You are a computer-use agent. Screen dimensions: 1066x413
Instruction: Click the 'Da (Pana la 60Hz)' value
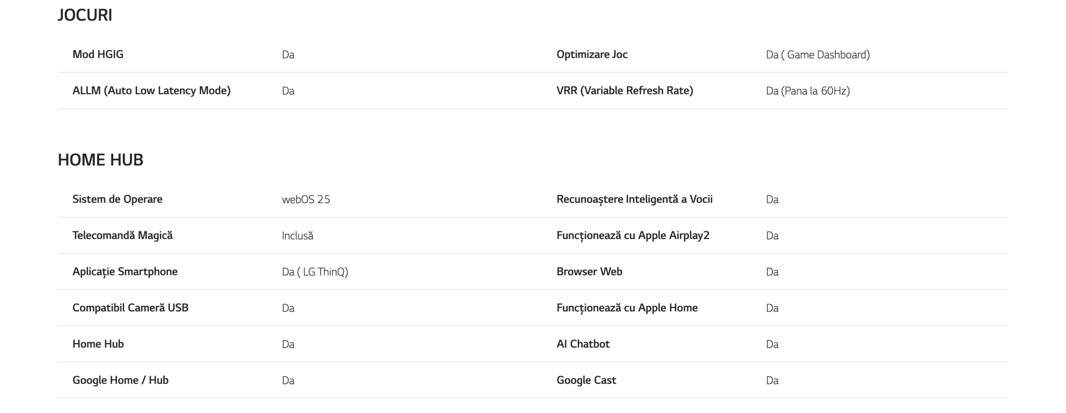pyautogui.click(x=807, y=91)
